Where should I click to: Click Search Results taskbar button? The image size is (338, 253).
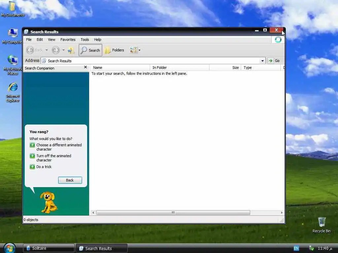tap(102, 248)
